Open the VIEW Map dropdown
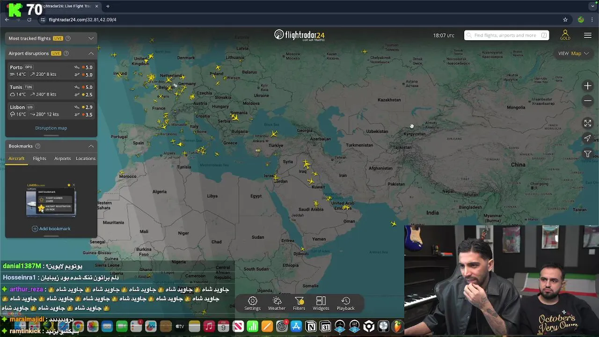The height and width of the screenshot is (337, 599). point(573,53)
